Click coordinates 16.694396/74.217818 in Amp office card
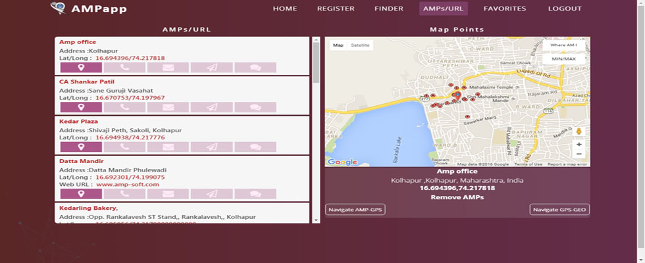Image resolution: width=645 pixels, height=263 pixels. coord(130,59)
